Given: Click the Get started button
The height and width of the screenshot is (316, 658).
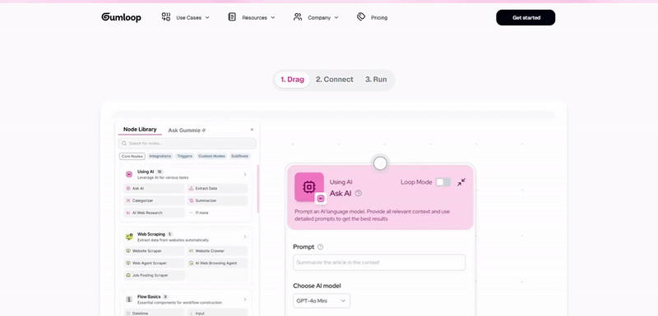Looking at the screenshot, I should (526, 17).
